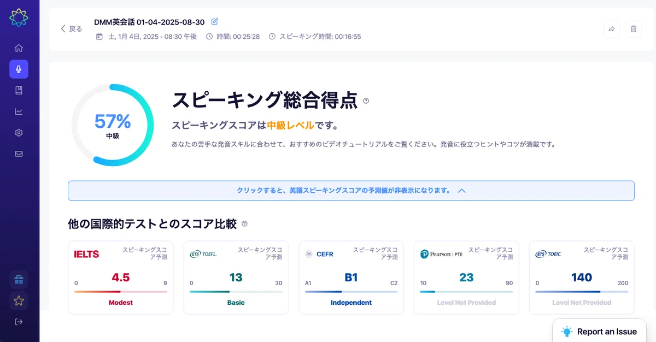Click the session title DMM英会話 01-04-2025-08-30
Screen dimensions: 656x342
[149, 22]
